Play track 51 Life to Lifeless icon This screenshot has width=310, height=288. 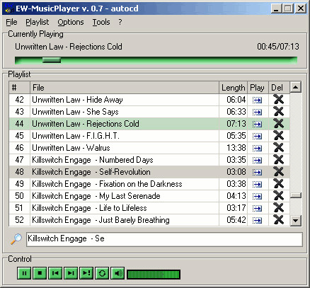click(x=257, y=209)
